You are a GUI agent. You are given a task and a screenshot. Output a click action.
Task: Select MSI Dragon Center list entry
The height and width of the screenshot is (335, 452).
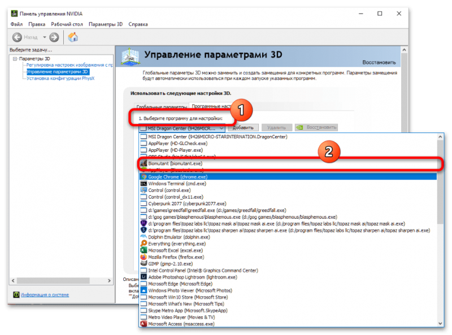[x=288, y=136]
